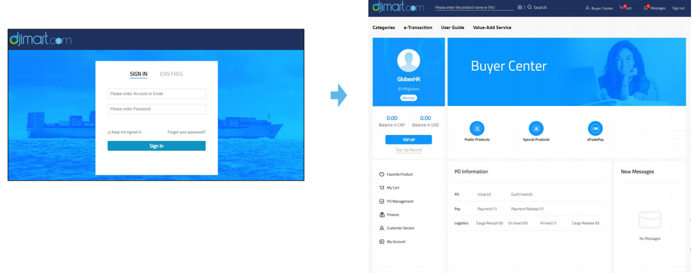Click the 0.00 Balance in USD value

coord(425,118)
